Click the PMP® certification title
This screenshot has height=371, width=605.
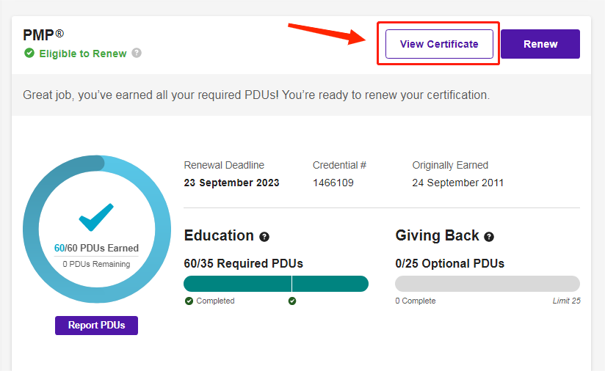43,35
